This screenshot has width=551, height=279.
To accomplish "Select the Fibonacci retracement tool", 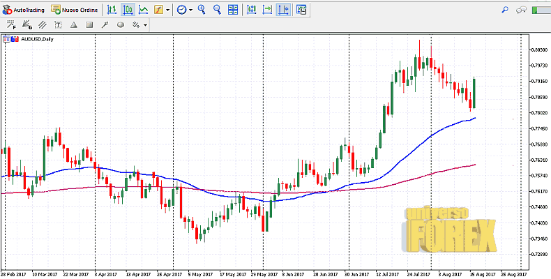I will click(x=12, y=24).
